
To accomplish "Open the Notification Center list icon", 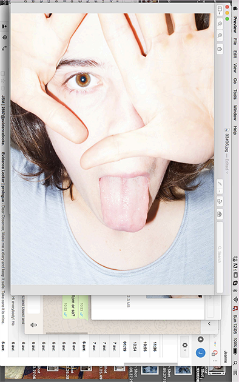I will (235, 372).
